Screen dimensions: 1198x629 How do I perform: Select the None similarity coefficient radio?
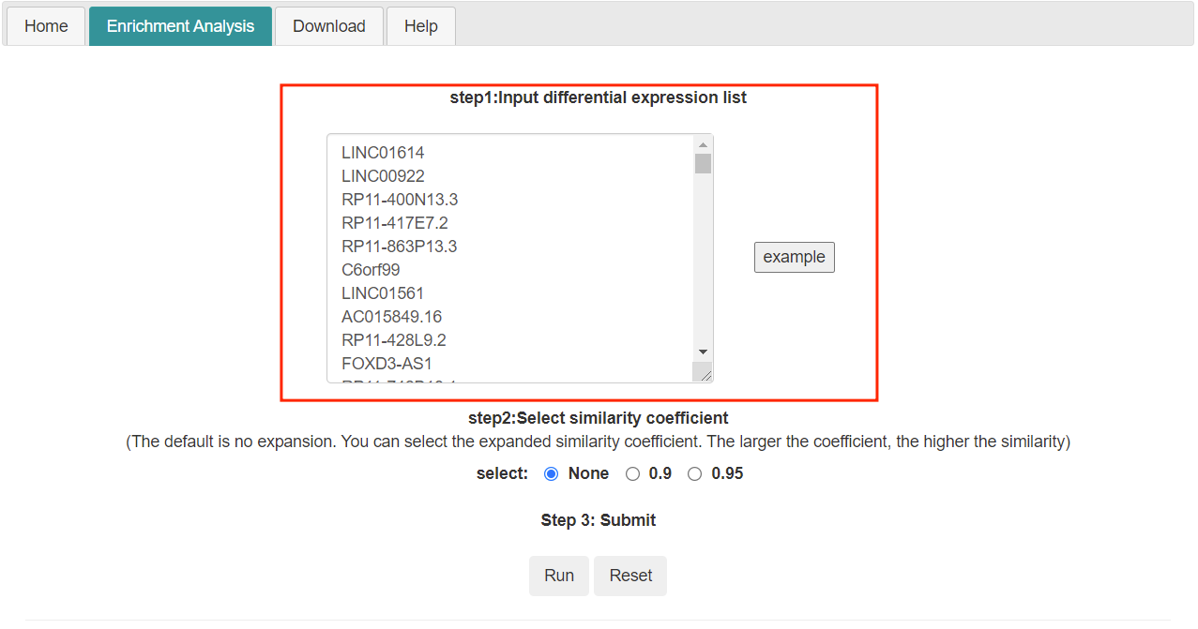pyautogui.click(x=552, y=474)
